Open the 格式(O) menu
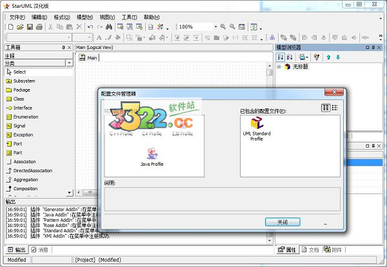Screen dimensions: 387x267 point(62,17)
